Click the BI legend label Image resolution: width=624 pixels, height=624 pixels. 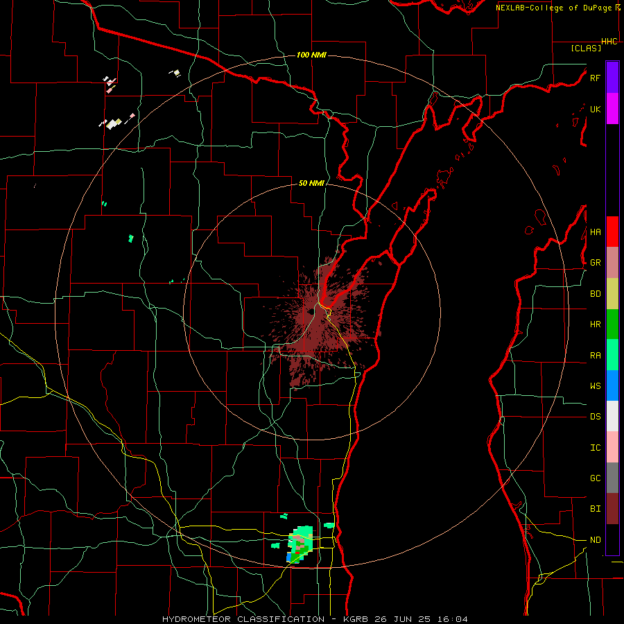(595, 509)
